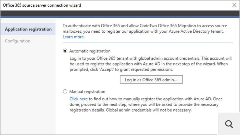Go to the Application registration step
This screenshot has height=135, width=240.
pos(28,29)
